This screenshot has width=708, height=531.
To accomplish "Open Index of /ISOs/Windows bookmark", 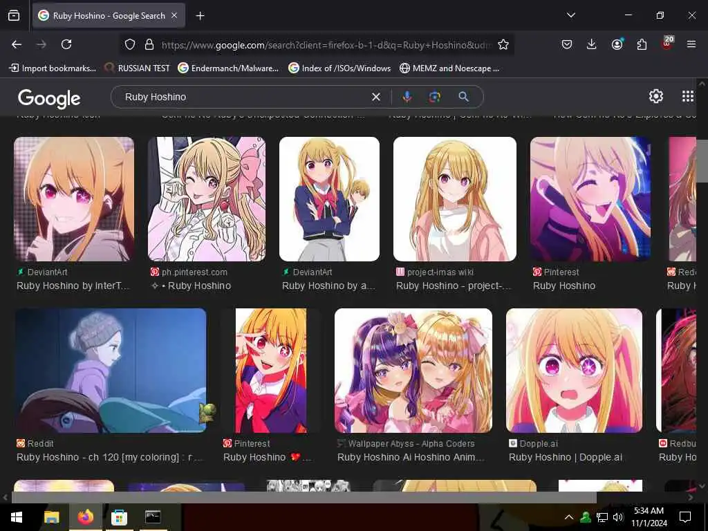I will [x=339, y=68].
